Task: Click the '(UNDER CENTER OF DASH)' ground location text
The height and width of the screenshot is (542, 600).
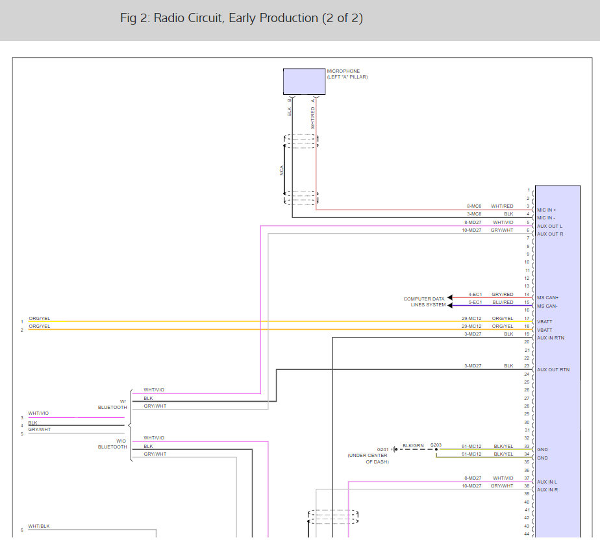Action: click(x=368, y=458)
